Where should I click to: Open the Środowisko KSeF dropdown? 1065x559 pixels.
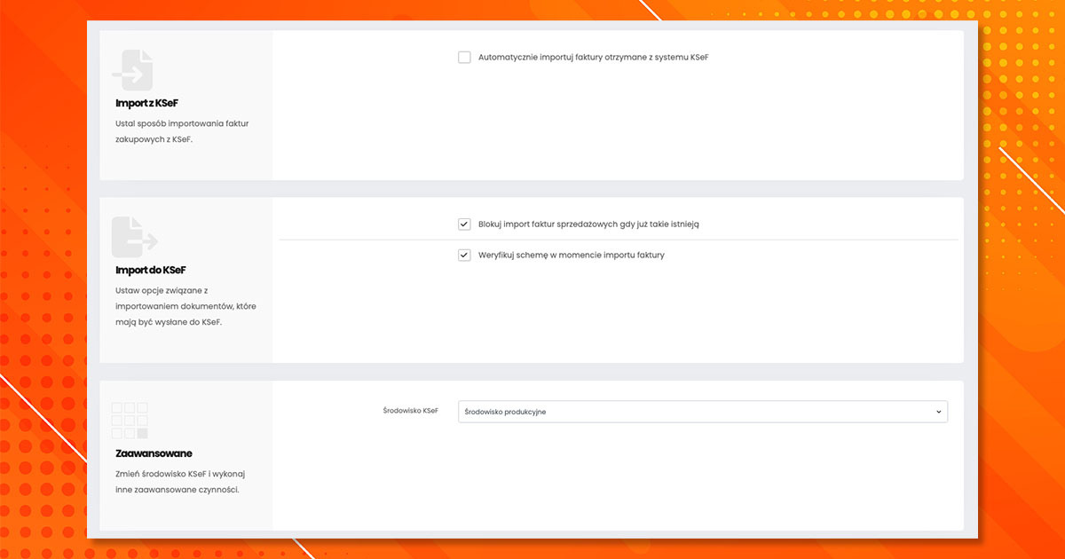[x=701, y=412]
